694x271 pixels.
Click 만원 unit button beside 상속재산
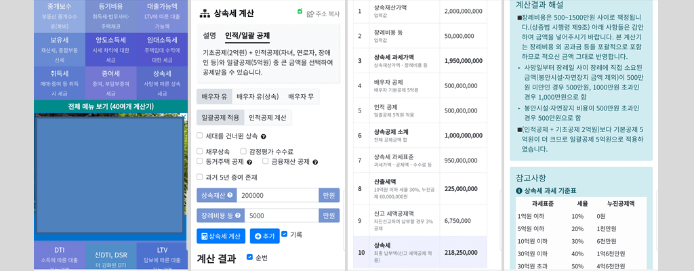click(329, 195)
